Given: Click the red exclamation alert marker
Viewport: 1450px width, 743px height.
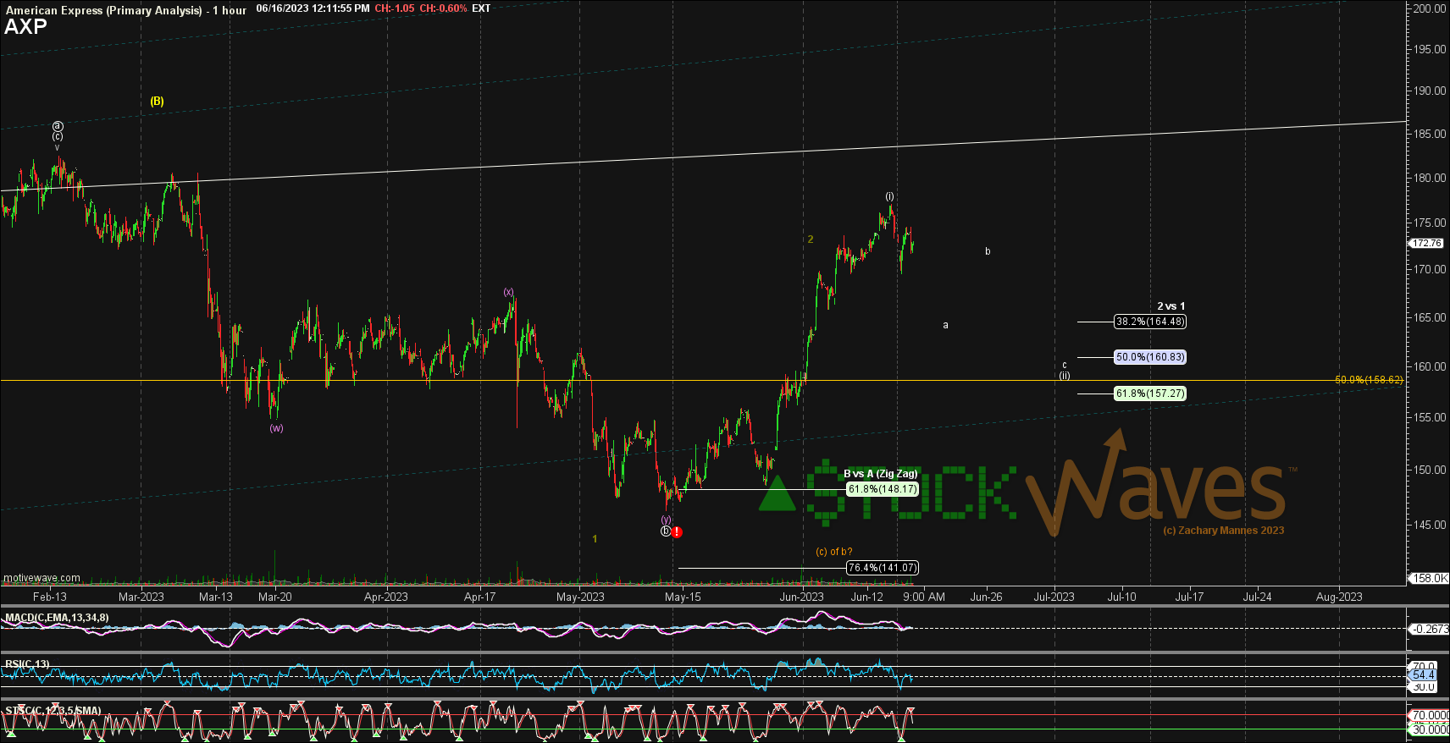Looking at the screenshot, I should [677, 532].
